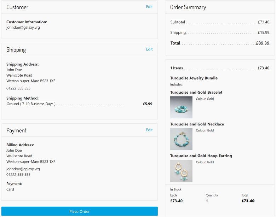Image resolution: width=276 pixels, height=217 pixels.
Task: Click the Place Order button
Action: coord(79,211)
